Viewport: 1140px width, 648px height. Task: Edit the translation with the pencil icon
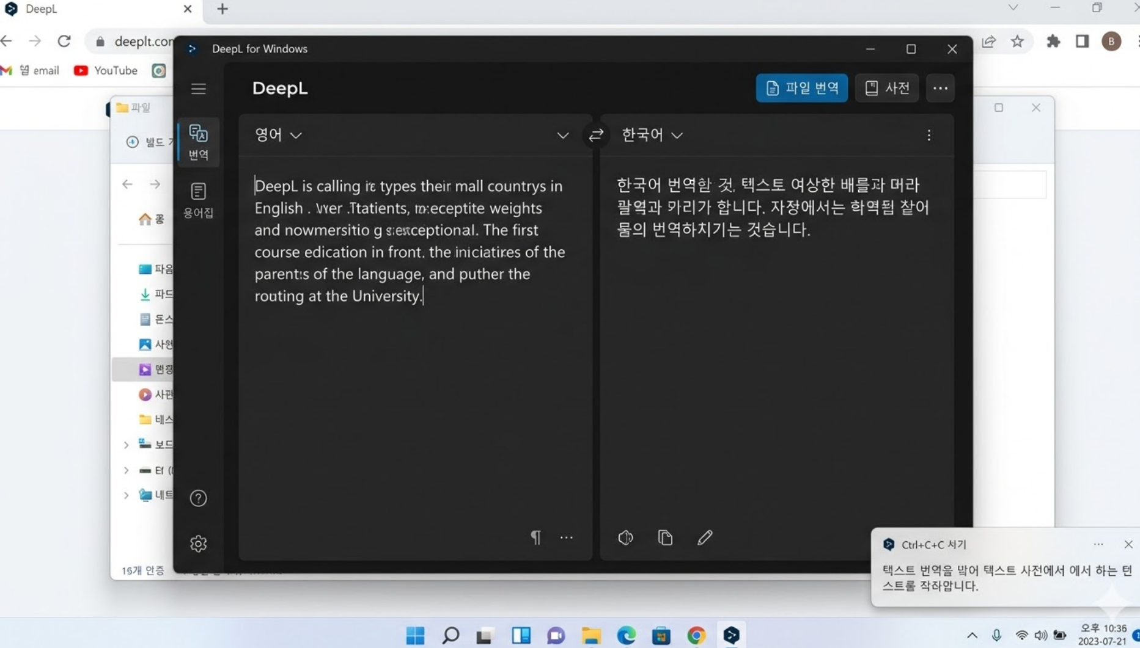coord(705,537)
